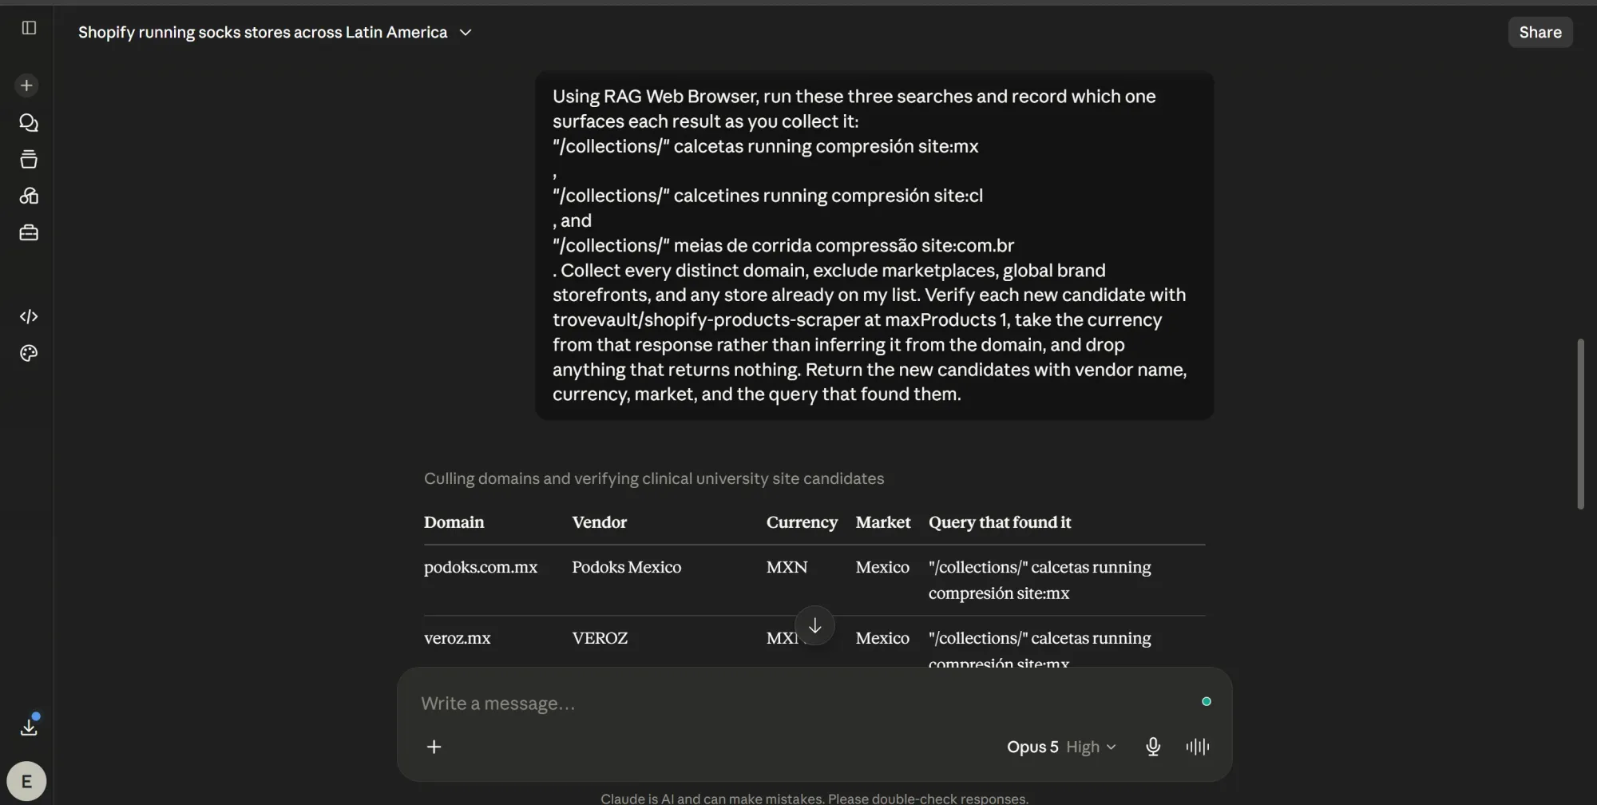This screenshot has width=1597, height=805.
Task: Focus the Write a message input
Action: (806, 704)
